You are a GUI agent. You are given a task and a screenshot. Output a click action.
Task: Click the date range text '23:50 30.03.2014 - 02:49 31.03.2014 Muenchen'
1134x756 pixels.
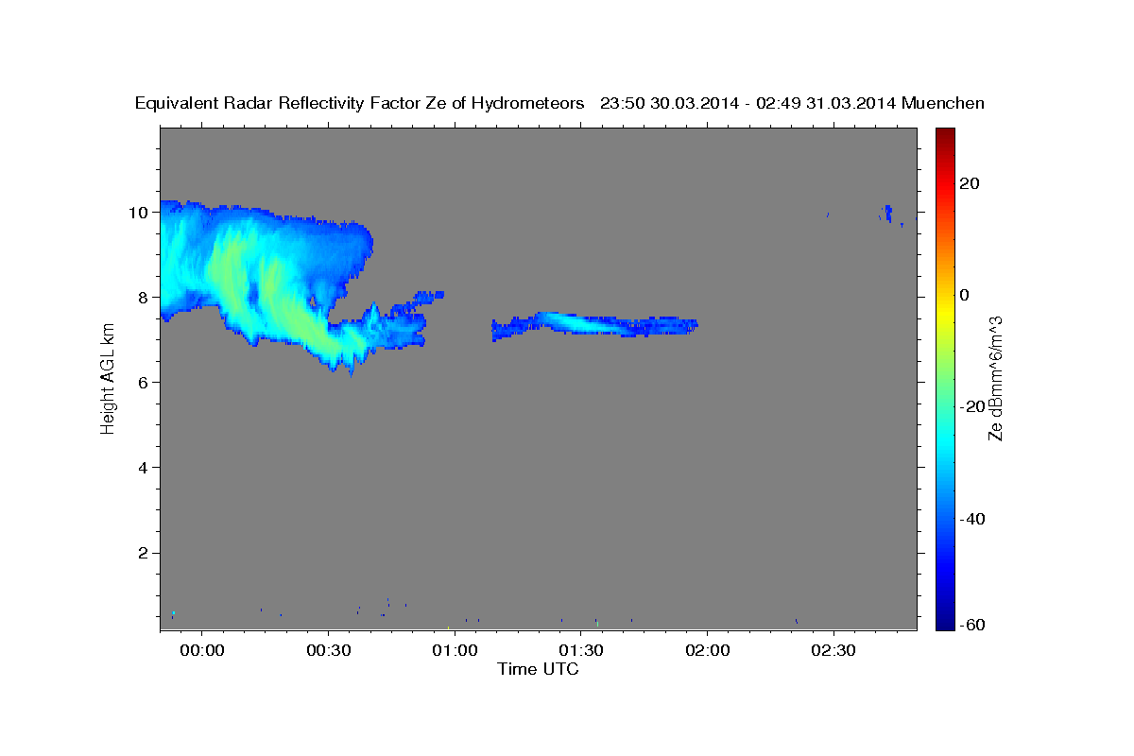pyautogui.click(x=793, y=104)
